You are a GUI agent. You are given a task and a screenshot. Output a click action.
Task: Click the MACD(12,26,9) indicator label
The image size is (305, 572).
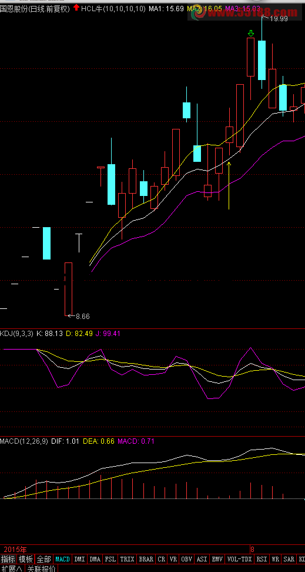tap(24, 441)
